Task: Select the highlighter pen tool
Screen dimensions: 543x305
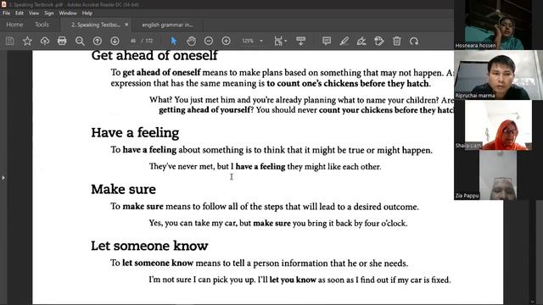Action: [344, 41]
